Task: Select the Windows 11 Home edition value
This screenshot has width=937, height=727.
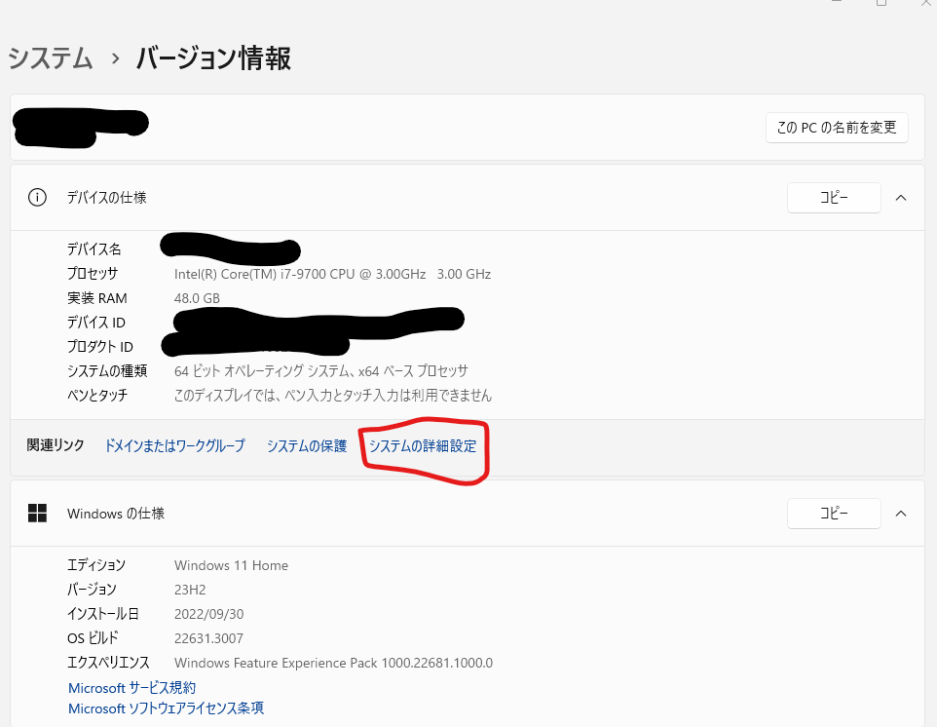Action: click(x=231, y=565)
